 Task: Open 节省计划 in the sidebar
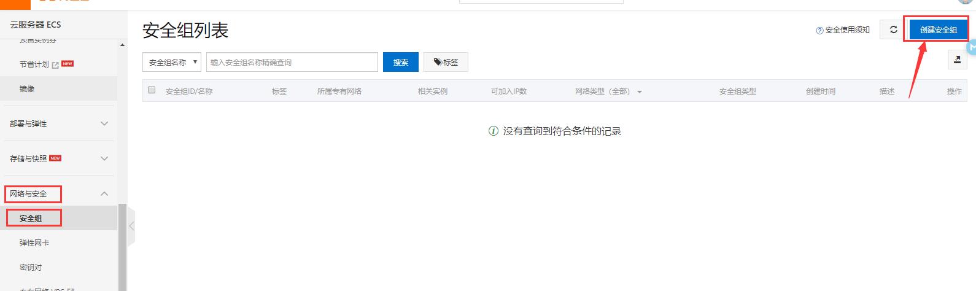34,64
